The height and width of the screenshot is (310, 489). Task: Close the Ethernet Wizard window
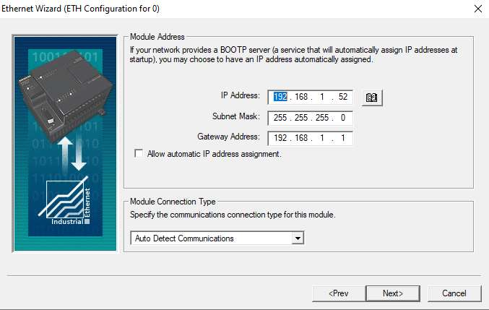pos(477,9)
